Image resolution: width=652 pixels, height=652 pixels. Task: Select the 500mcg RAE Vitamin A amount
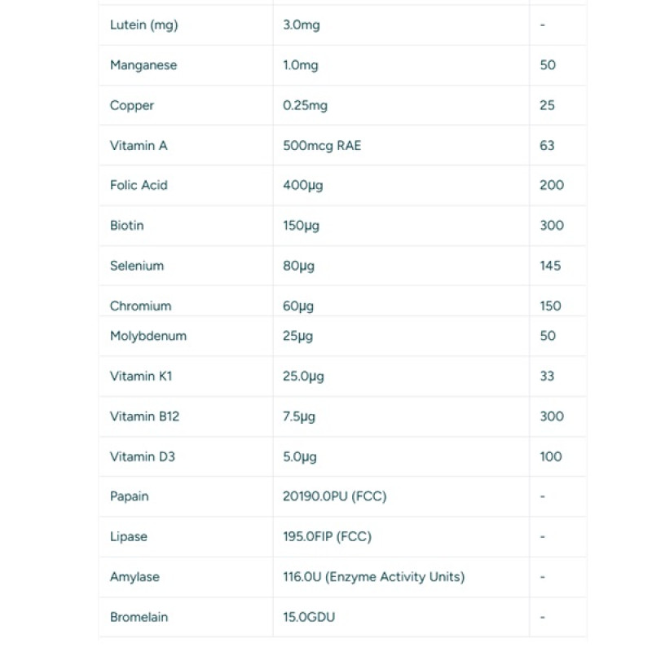tap(322, 146)
